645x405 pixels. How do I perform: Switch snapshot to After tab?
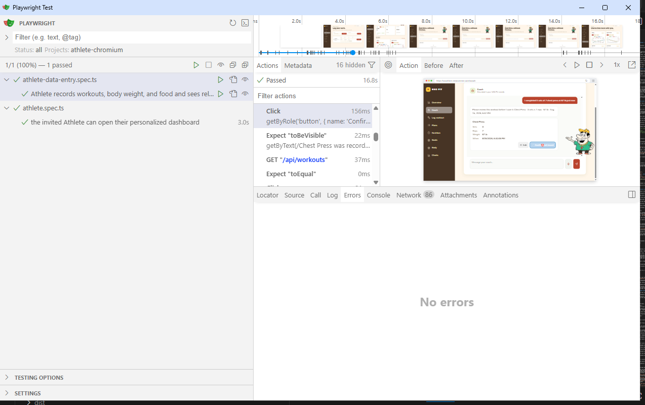[x=456, y=65]
